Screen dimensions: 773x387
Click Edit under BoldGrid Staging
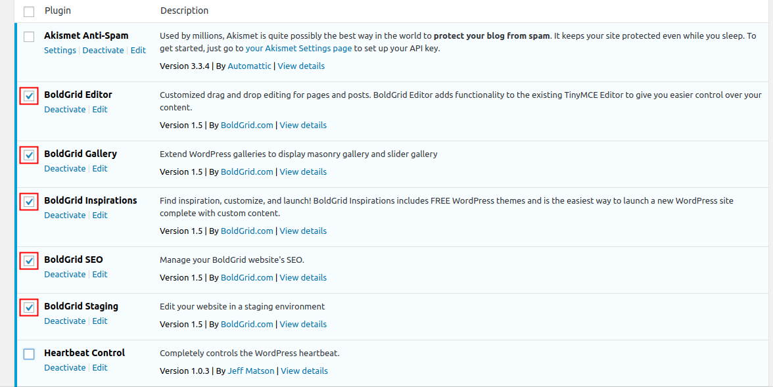coord(100,321)
